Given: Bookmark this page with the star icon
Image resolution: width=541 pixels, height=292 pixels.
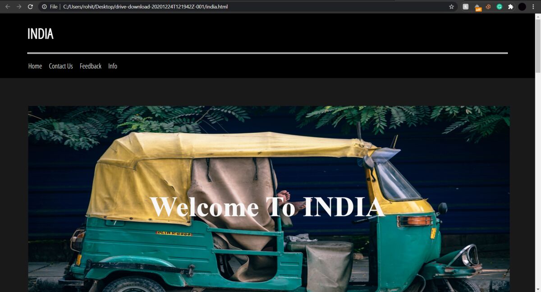Looking at the screenshot, I should pos(451,7).
